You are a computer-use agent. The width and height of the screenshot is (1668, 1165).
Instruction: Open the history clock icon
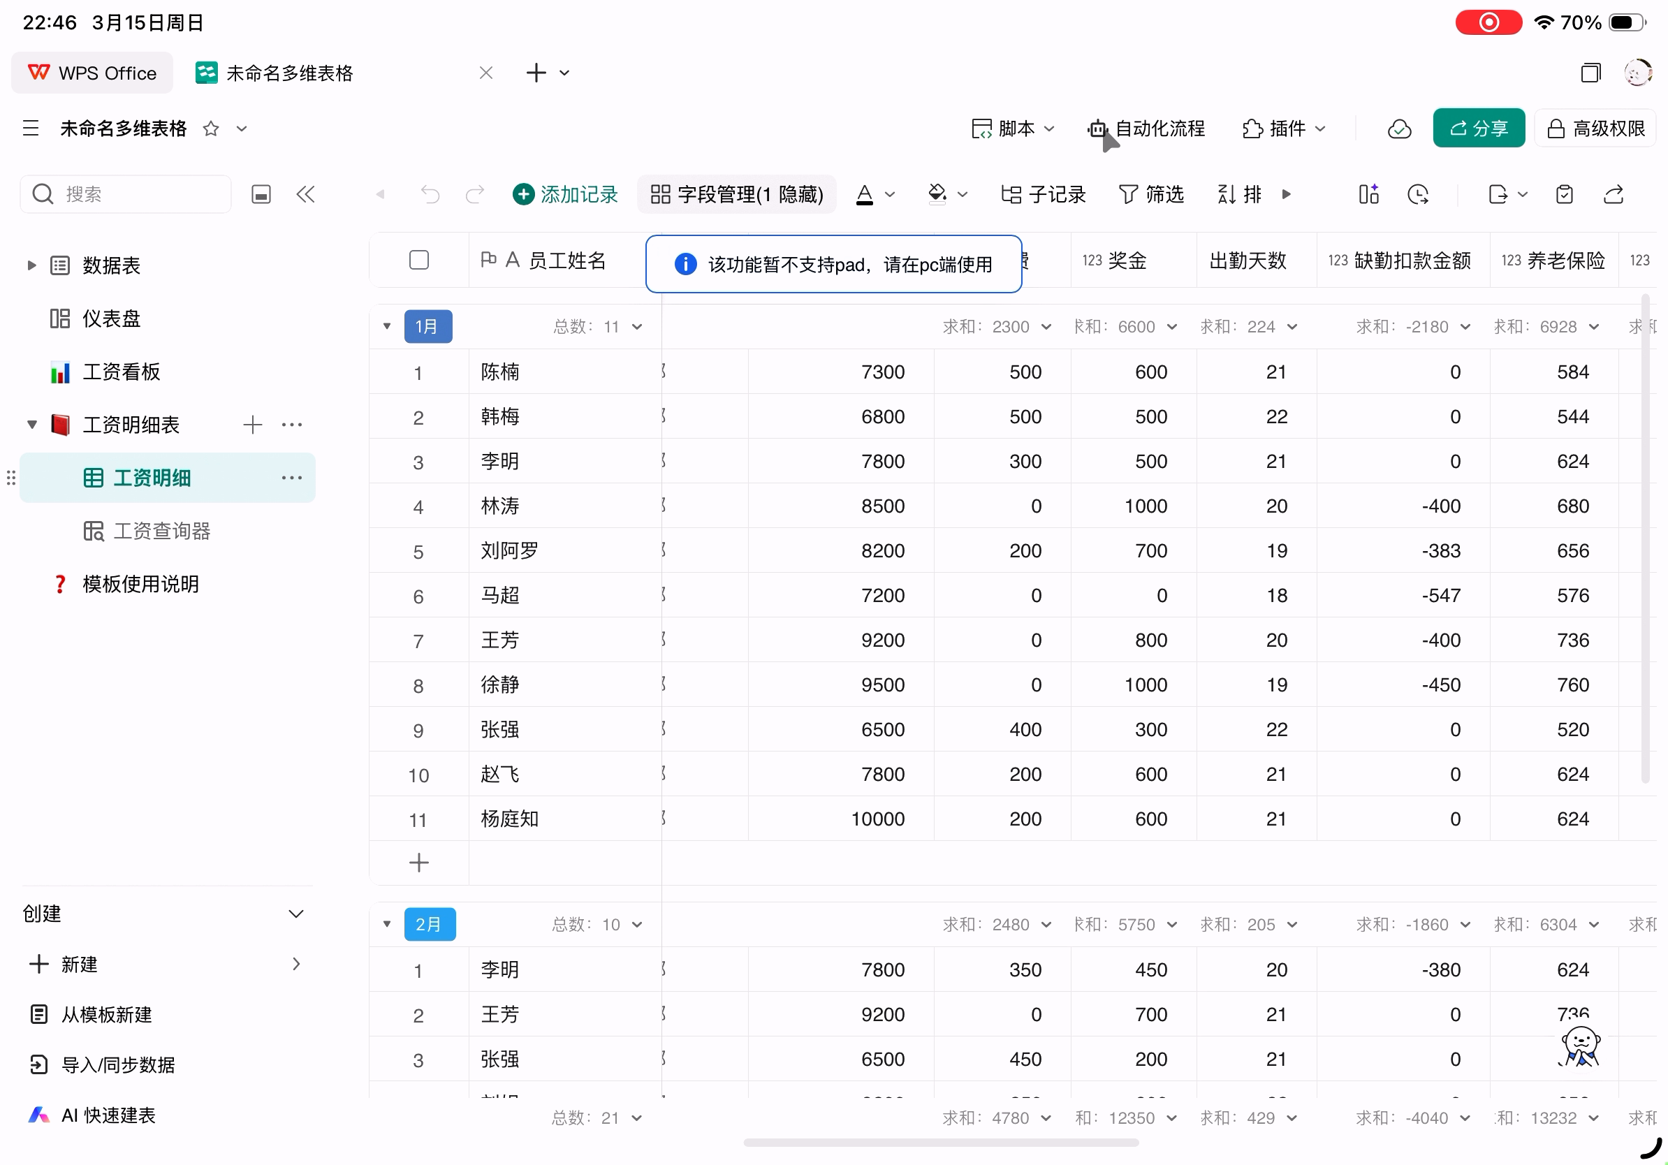(x=1417, y=195)
